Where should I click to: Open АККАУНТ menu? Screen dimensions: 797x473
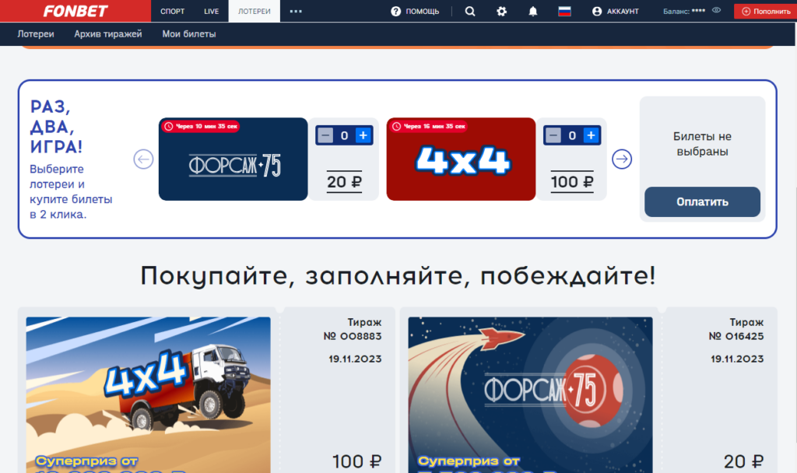[615, 11]
